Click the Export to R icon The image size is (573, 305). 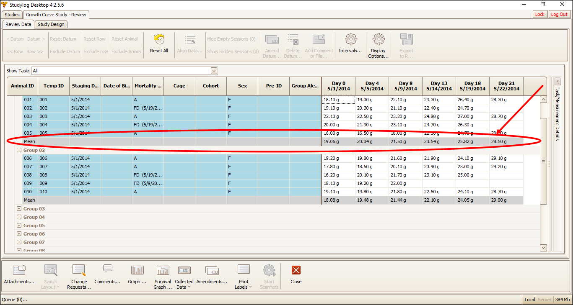pyautogui.click(x=406, y=39)
